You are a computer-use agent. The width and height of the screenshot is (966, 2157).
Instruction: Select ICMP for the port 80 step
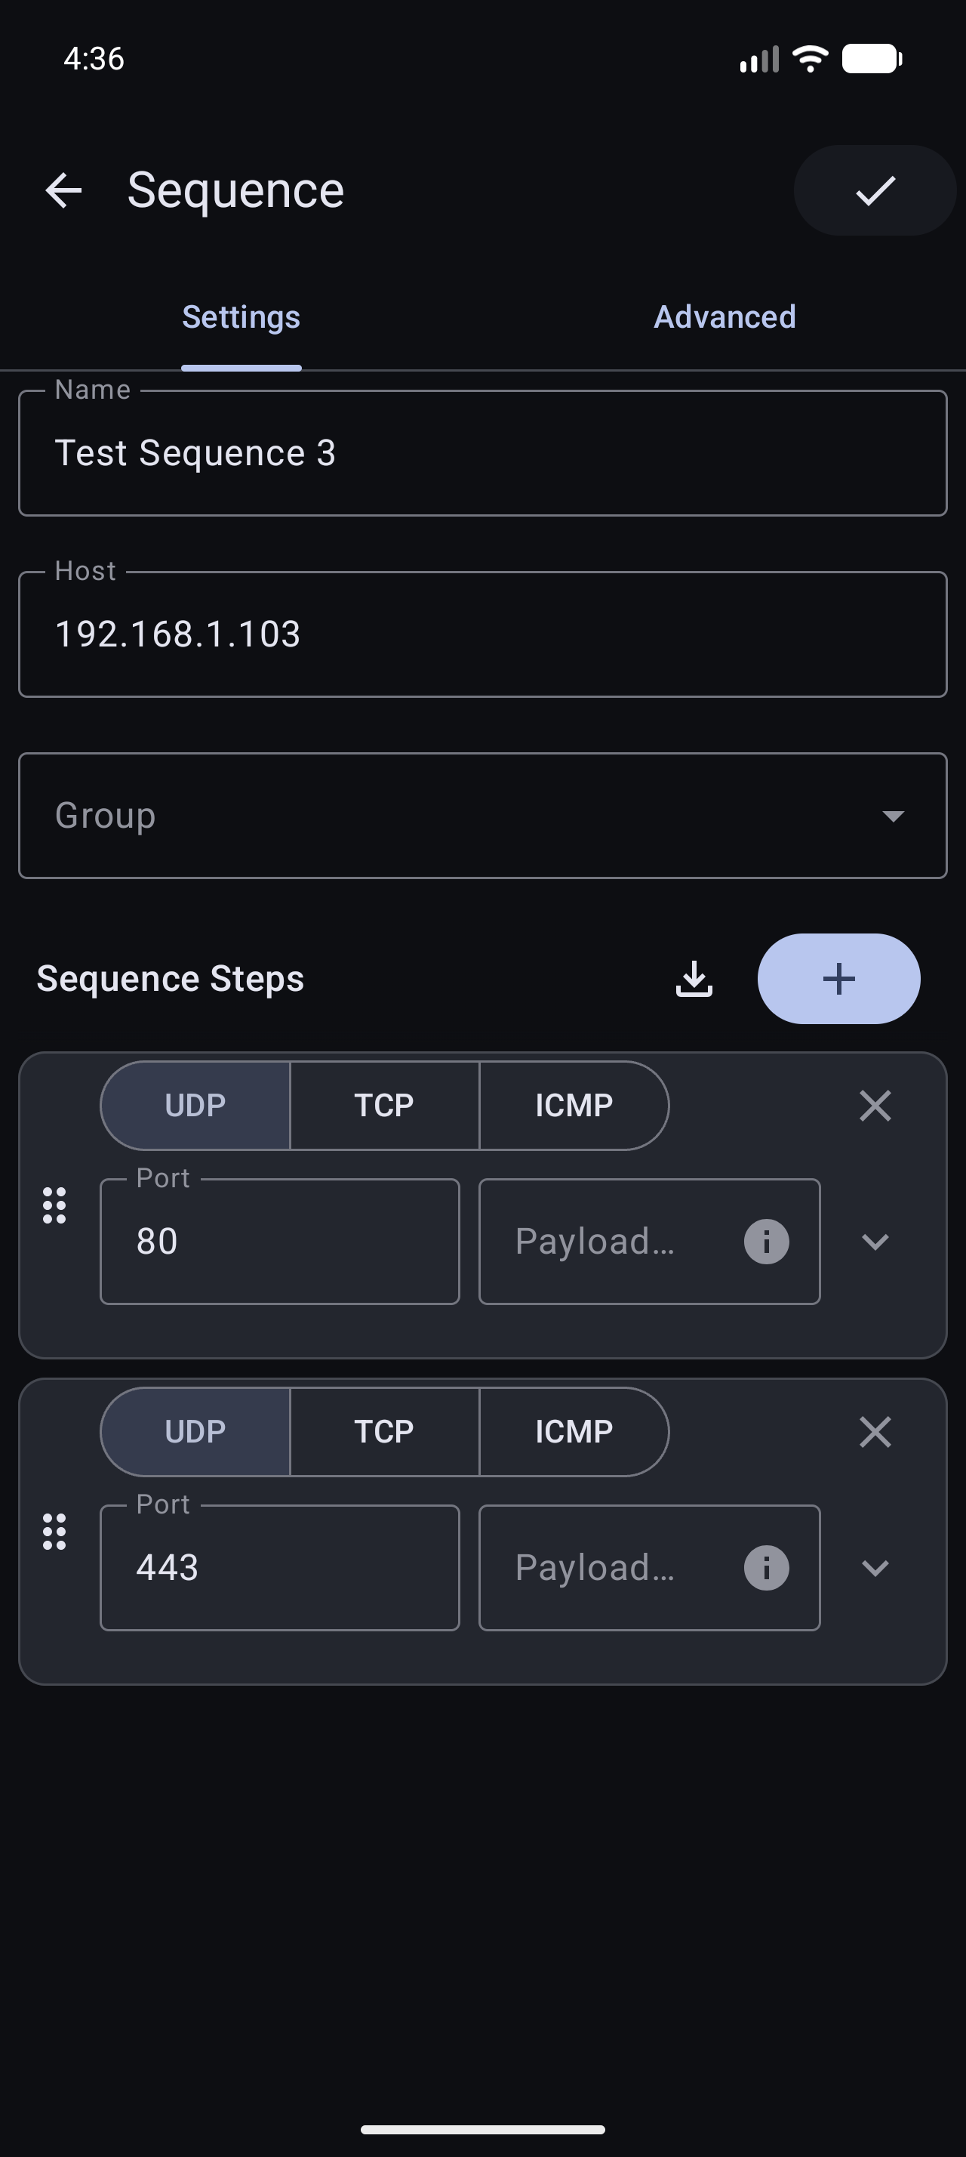[x=574, y=1105]
